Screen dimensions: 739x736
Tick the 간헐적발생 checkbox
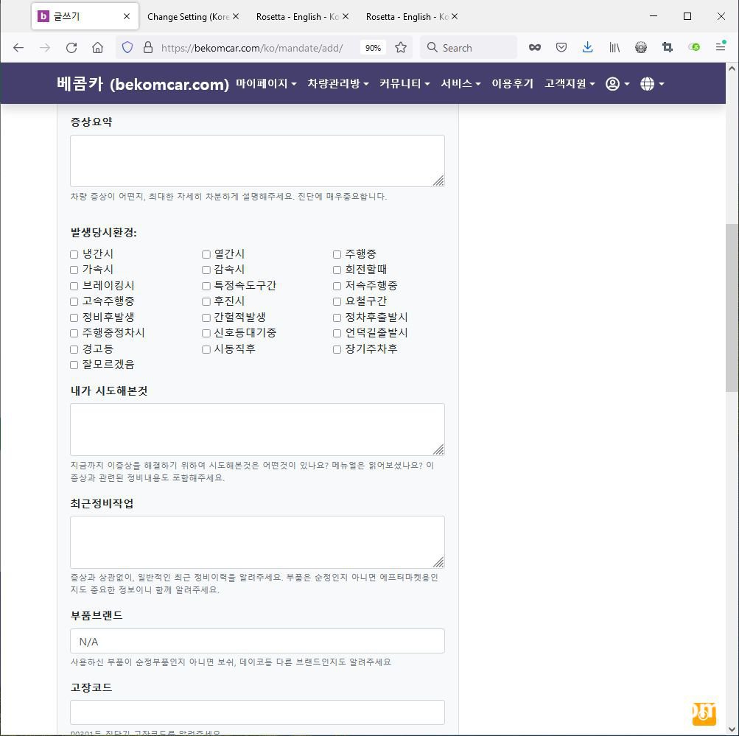pyautogui.click(x=206, y=318)
